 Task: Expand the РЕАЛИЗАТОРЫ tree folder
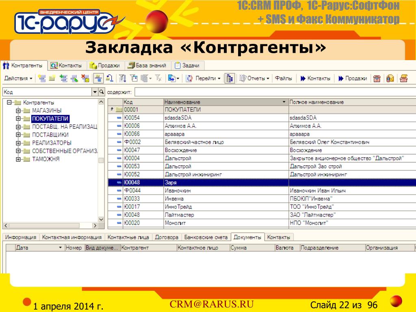point(18,143)
